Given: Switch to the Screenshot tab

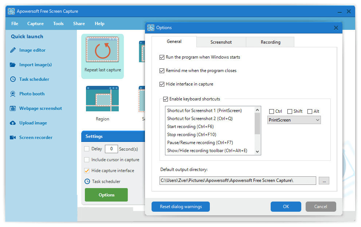Looking at the screenshot, I should pos(221,42).
